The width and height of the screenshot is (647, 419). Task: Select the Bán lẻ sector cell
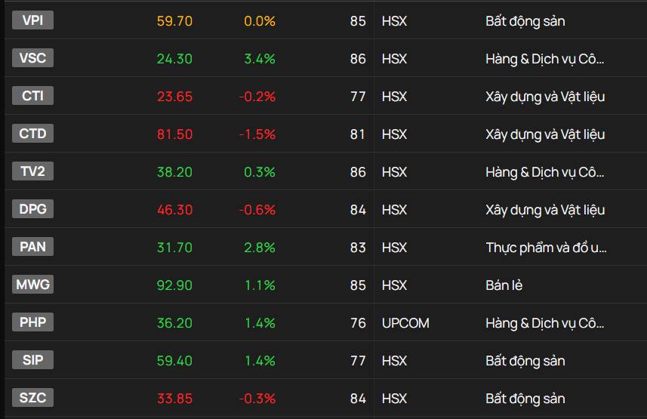click(x=504, y=285)
